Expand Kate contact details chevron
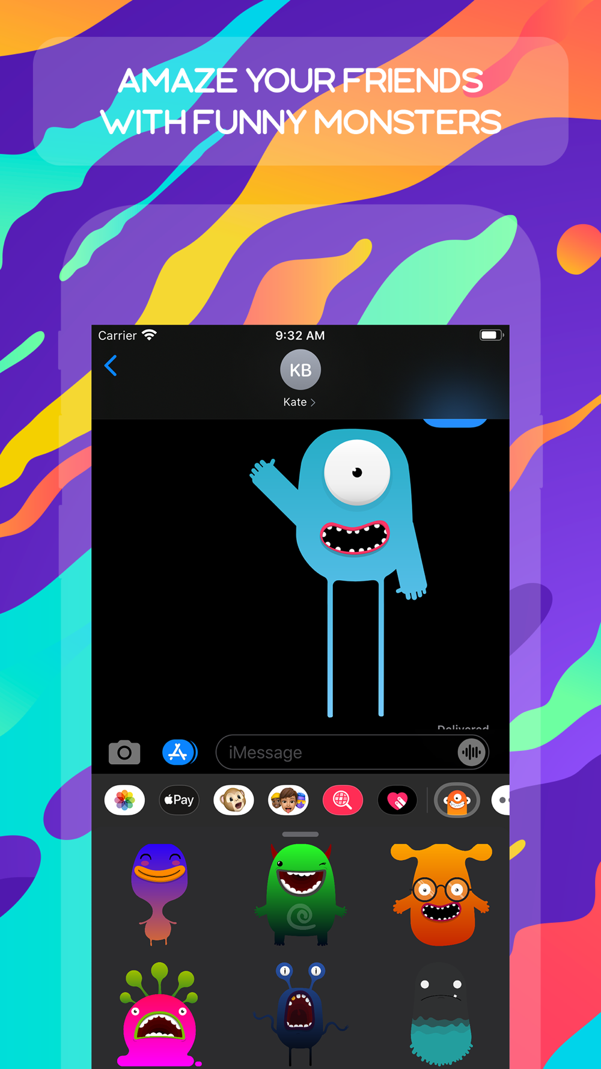The image size is (601, 1069). (313, 402)
